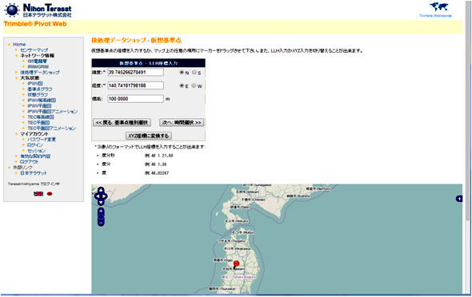Image resolution: width=472 pixels, height=297 pixels.
Task: Click the Nihon Terasat logo
Action: coord(38,10)
